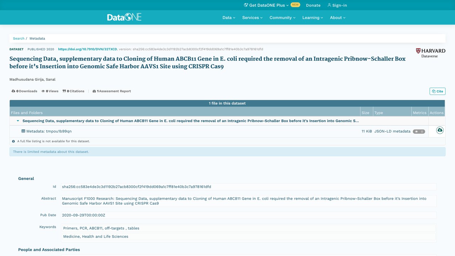455x256 pixels.
Task: Open the Data menu
Action: [x=229, y=17]
